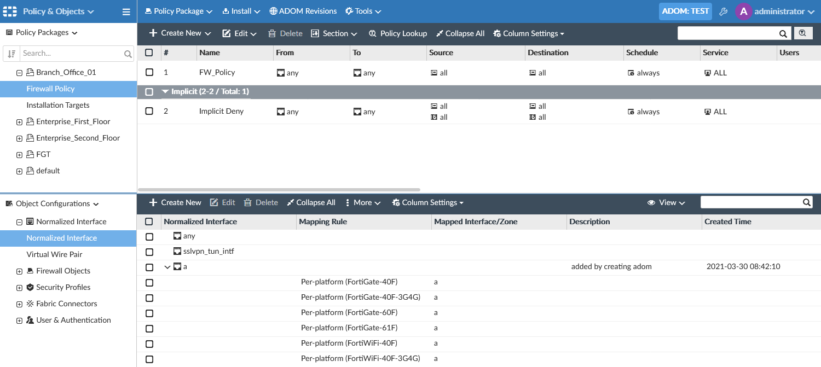Click Create New in policy toolbar
The width and height of the screenshot is (821, 367).
180,33
